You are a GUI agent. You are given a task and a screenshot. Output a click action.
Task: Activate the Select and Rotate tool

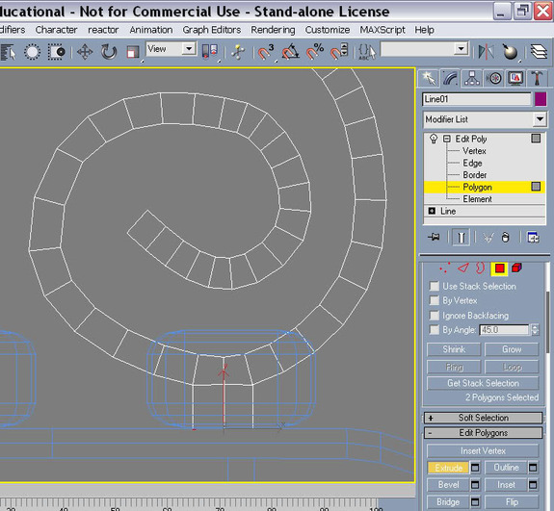[x=109, y=52]
